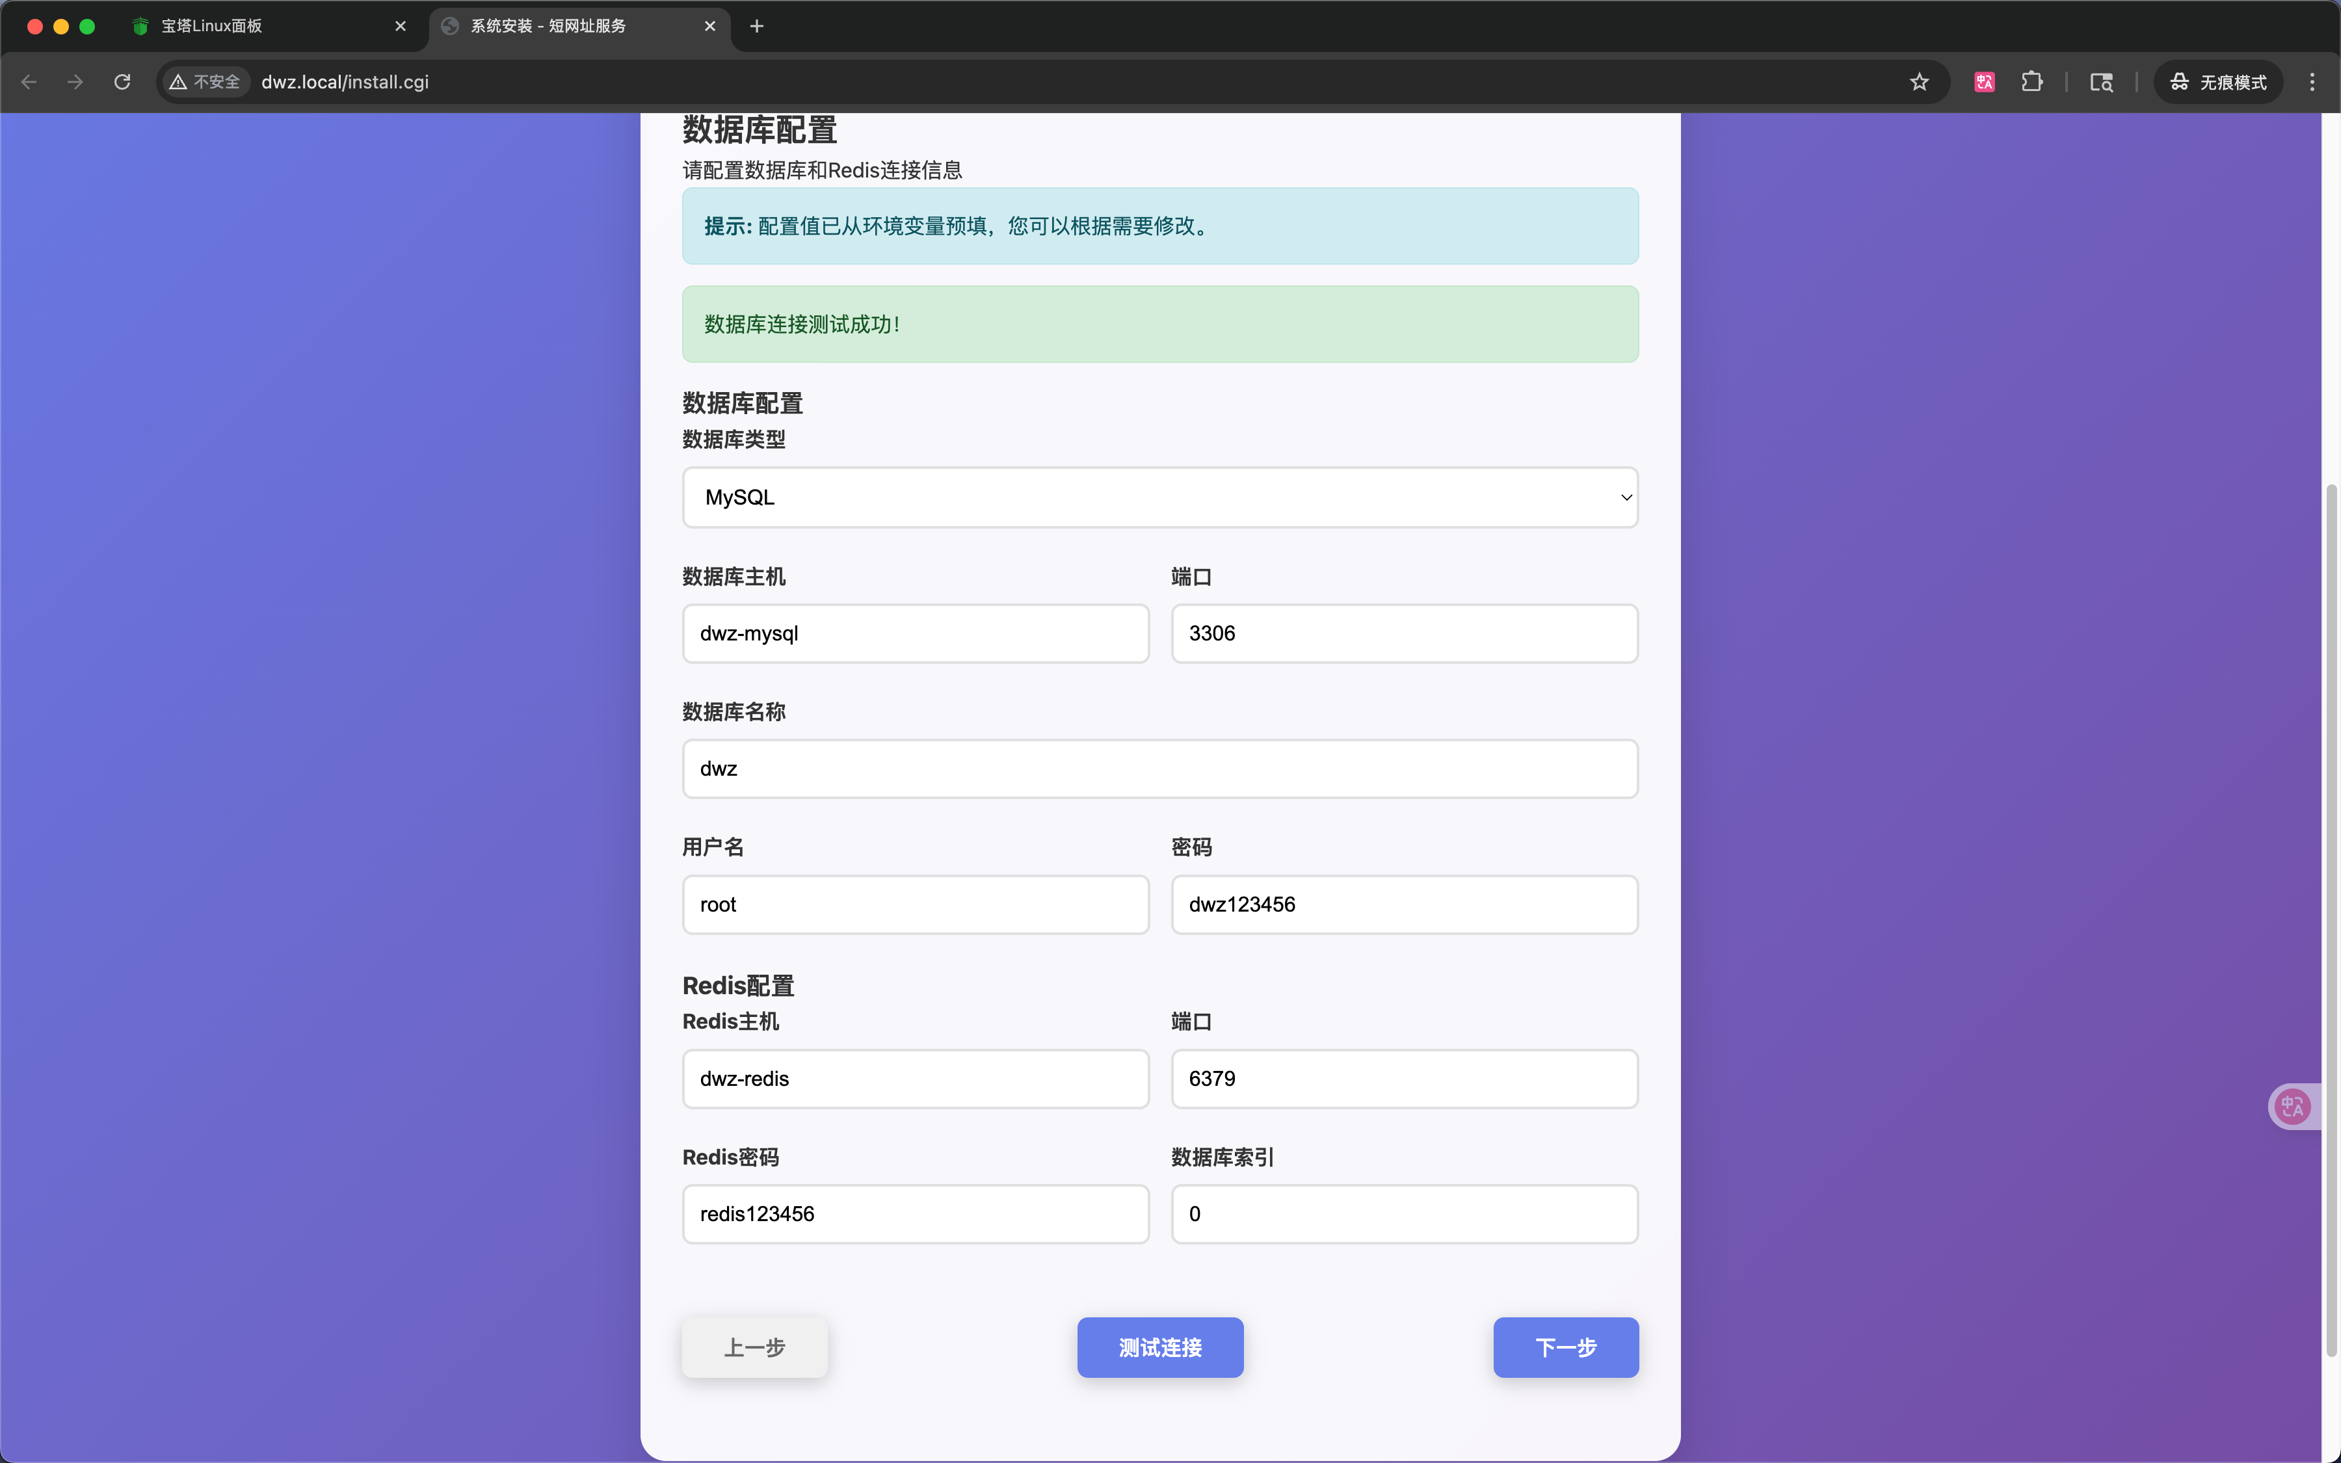
Task: Click the page vertical scrollbar
Action: click(2331, 919)
